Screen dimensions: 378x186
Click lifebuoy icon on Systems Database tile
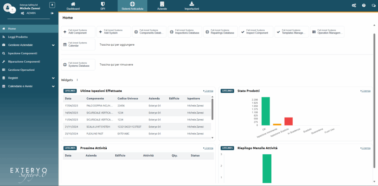click(65, 65)
